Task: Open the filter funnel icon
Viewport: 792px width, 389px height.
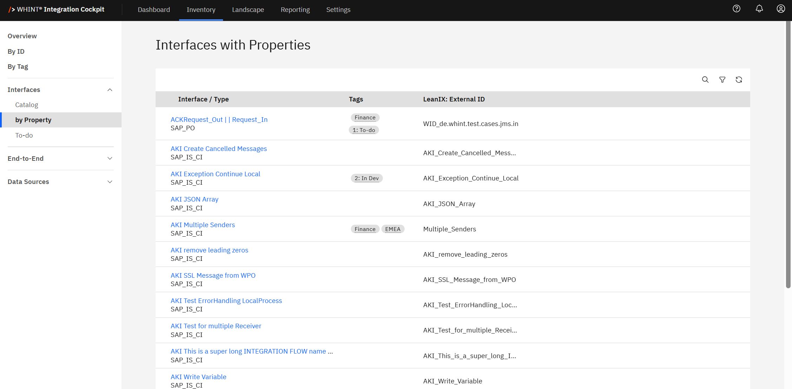Action: tap(722, 80)
